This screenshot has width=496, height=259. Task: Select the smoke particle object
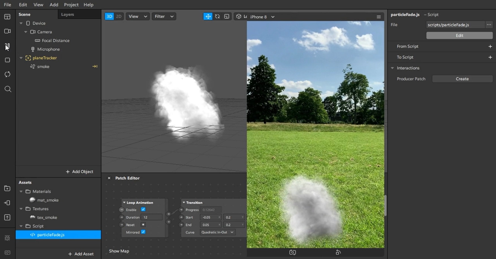43,67
